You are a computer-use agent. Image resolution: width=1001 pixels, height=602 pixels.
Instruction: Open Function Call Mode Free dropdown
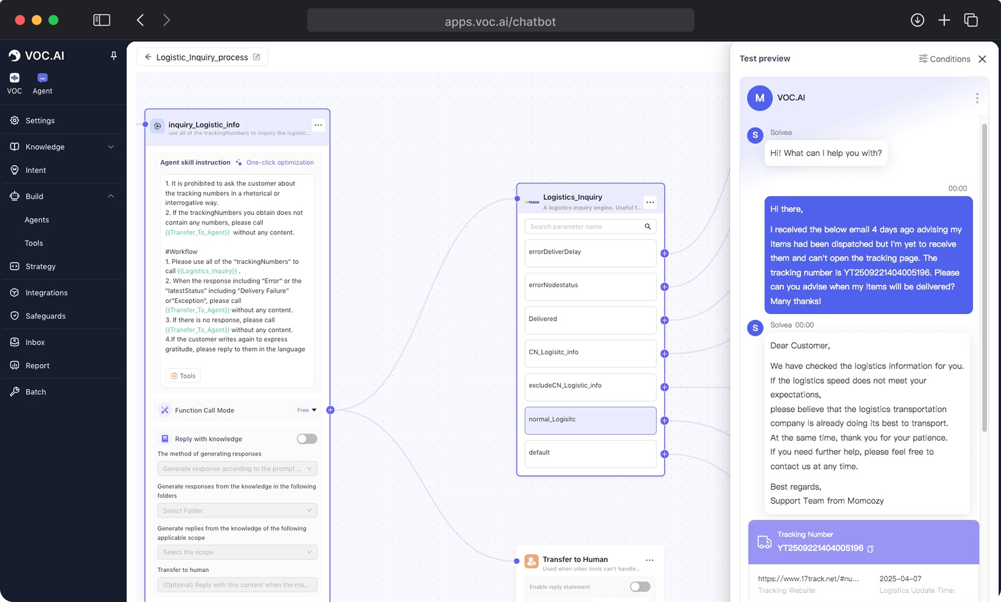pyautogui.click(x=307, y=410)
